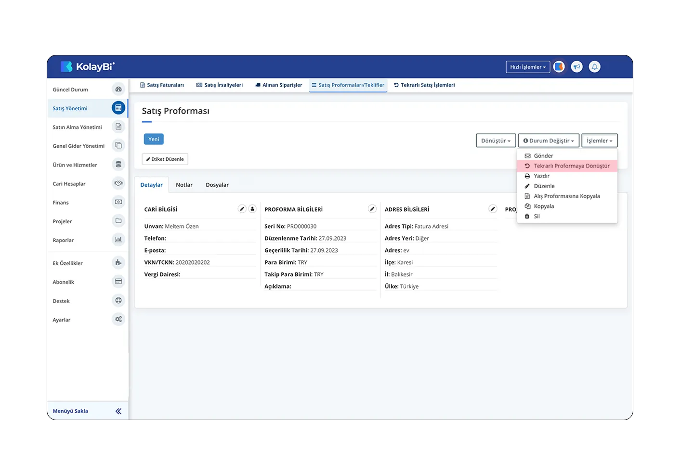Image resolution: width=680 pixels, height=462 pixels.
Task: Open Güncel Durum dashboard icon
Action: coord(118,89)
